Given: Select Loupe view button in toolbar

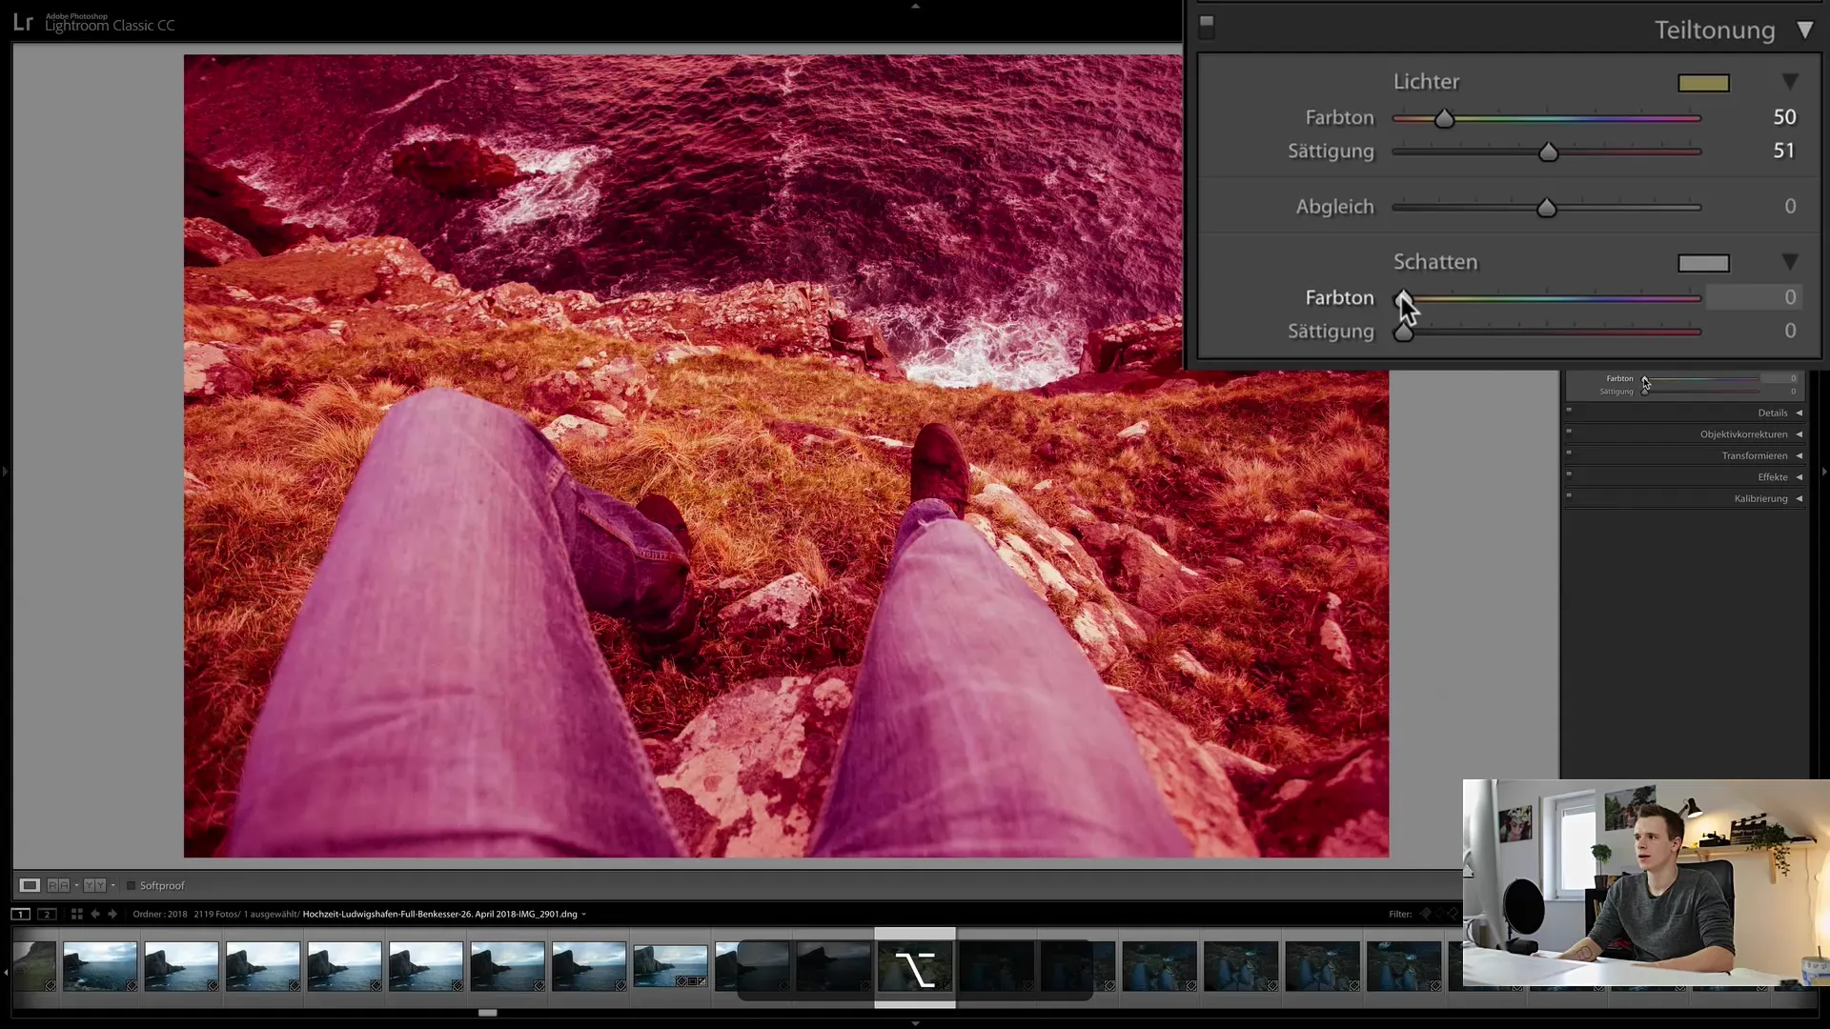Looking at the screenshot, I should [x=30, y=886].
